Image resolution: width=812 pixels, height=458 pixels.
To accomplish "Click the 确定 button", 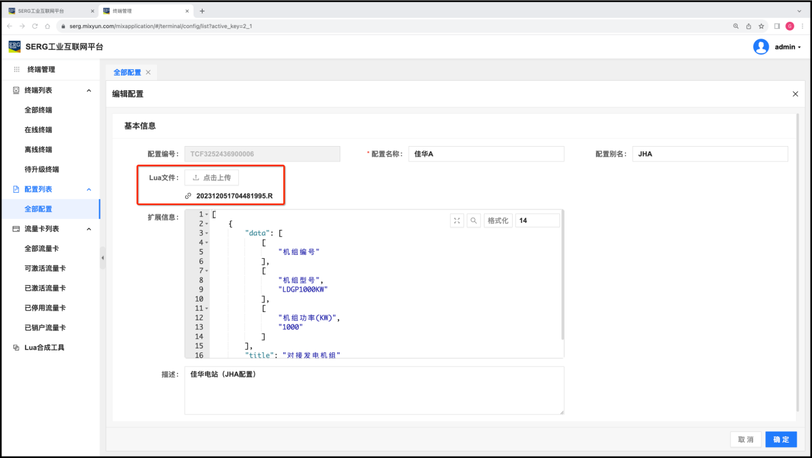I will click(781, 439).
